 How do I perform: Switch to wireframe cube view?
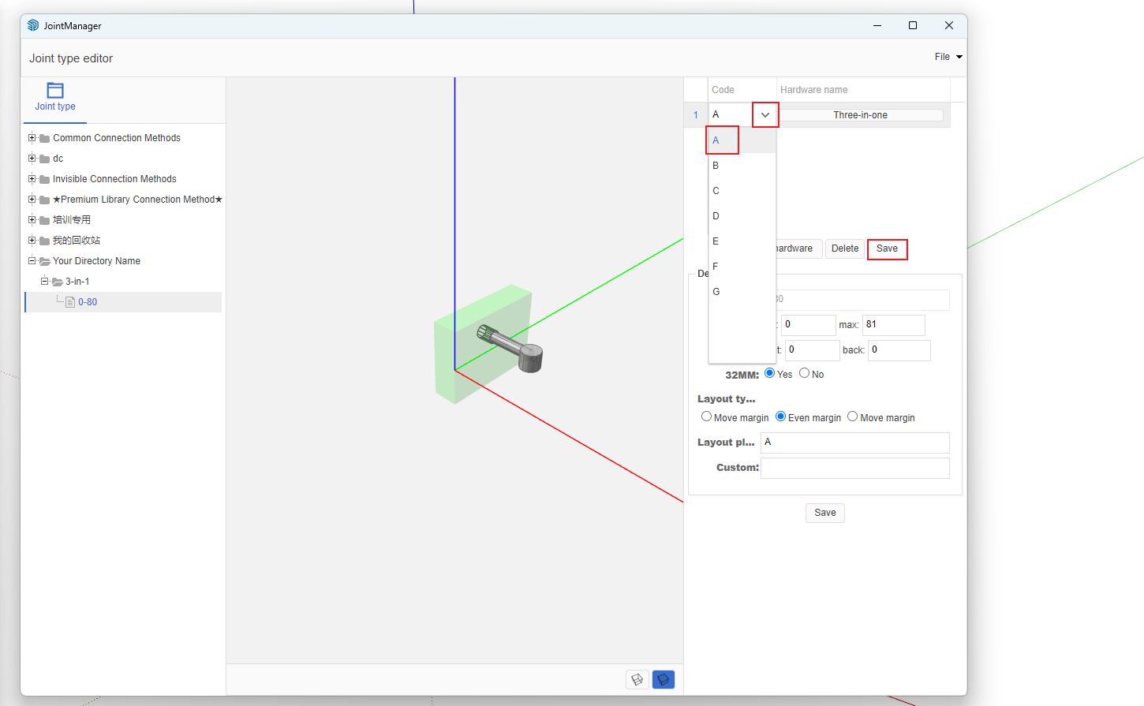(637, 679)
